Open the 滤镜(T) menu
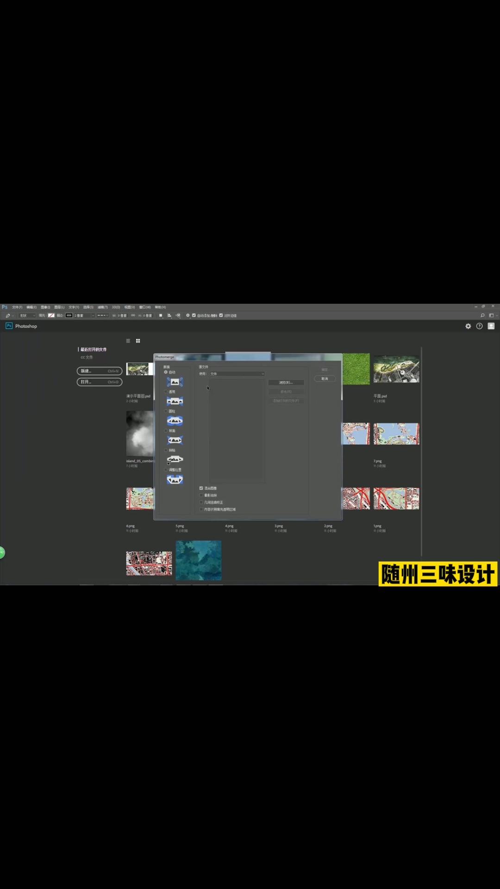 click(102, 307)
